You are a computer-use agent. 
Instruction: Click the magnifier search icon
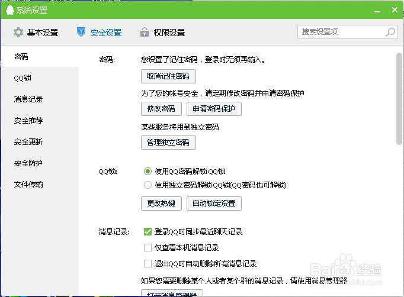click(x=390, y=32)
